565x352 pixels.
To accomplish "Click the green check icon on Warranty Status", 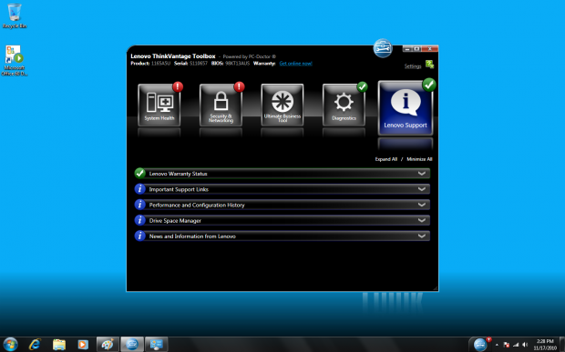I will [x=139, y=174].
